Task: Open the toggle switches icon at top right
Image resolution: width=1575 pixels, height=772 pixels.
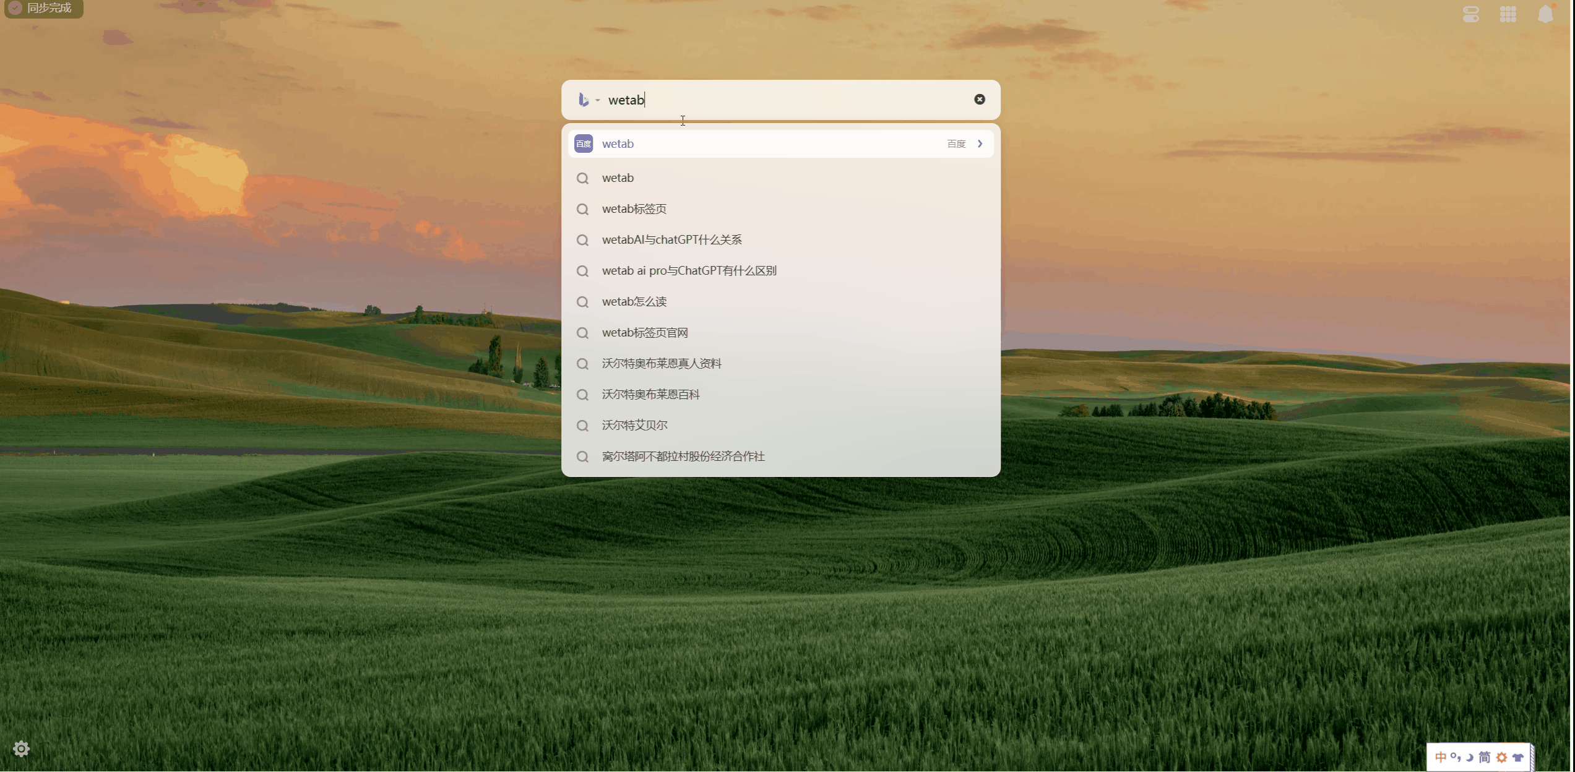Action: (1470, 14)
